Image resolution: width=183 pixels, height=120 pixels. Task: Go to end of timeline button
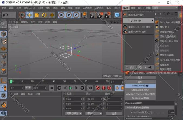pyautogui.click(x=90, y=88)
